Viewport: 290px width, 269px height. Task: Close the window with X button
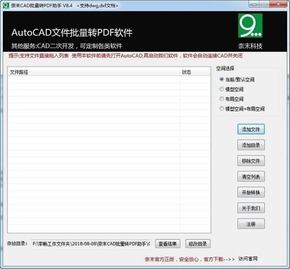278,4
